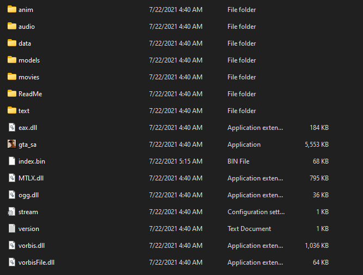
Task: Click the eax.dll "Application exten..." type
Action: [255, 128]
